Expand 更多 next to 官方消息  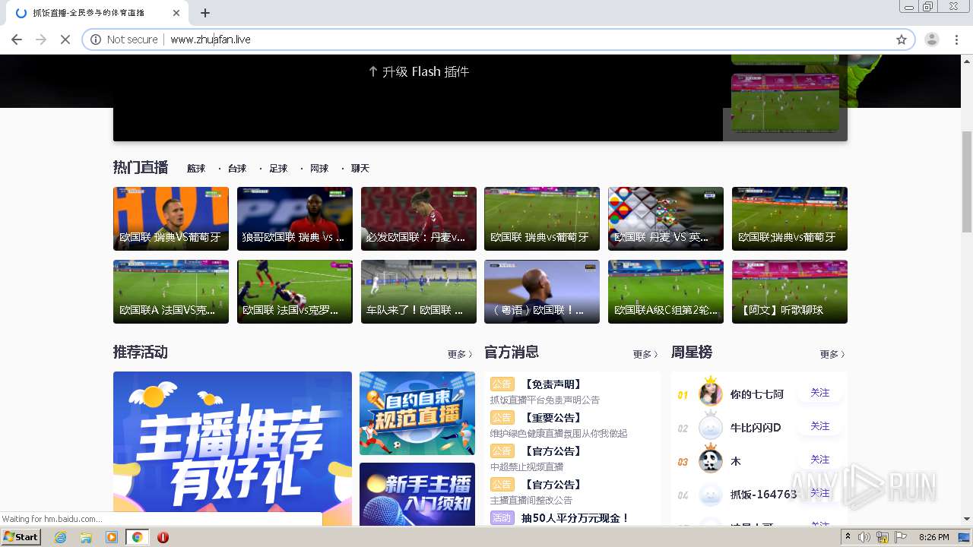point(645,354)
